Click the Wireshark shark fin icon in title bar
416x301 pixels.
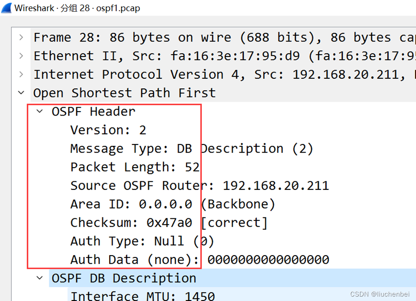click(6, 7)
